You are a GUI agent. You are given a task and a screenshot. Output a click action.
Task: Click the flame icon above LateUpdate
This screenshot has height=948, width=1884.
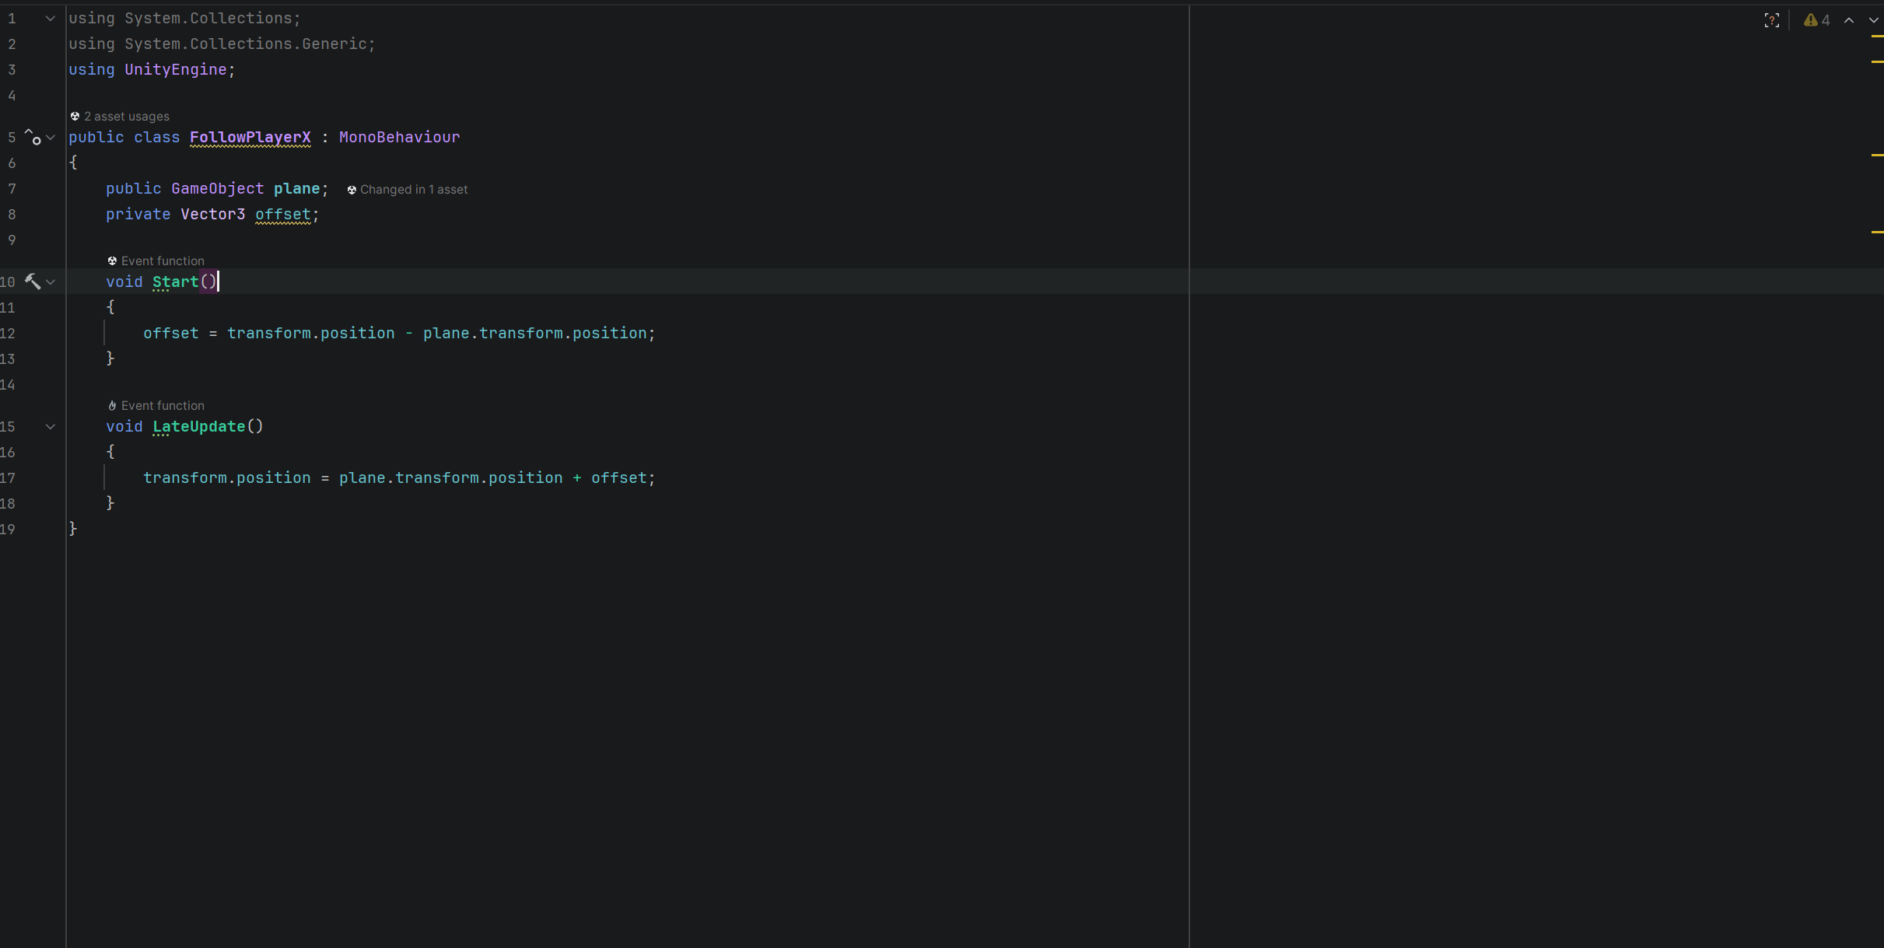(112, 406)
